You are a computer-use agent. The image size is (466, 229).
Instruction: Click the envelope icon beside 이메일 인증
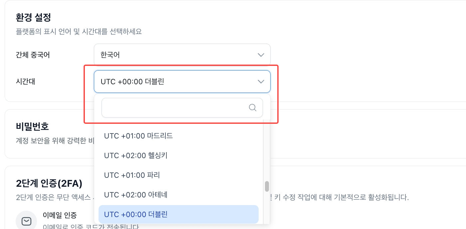click(26, 221)
